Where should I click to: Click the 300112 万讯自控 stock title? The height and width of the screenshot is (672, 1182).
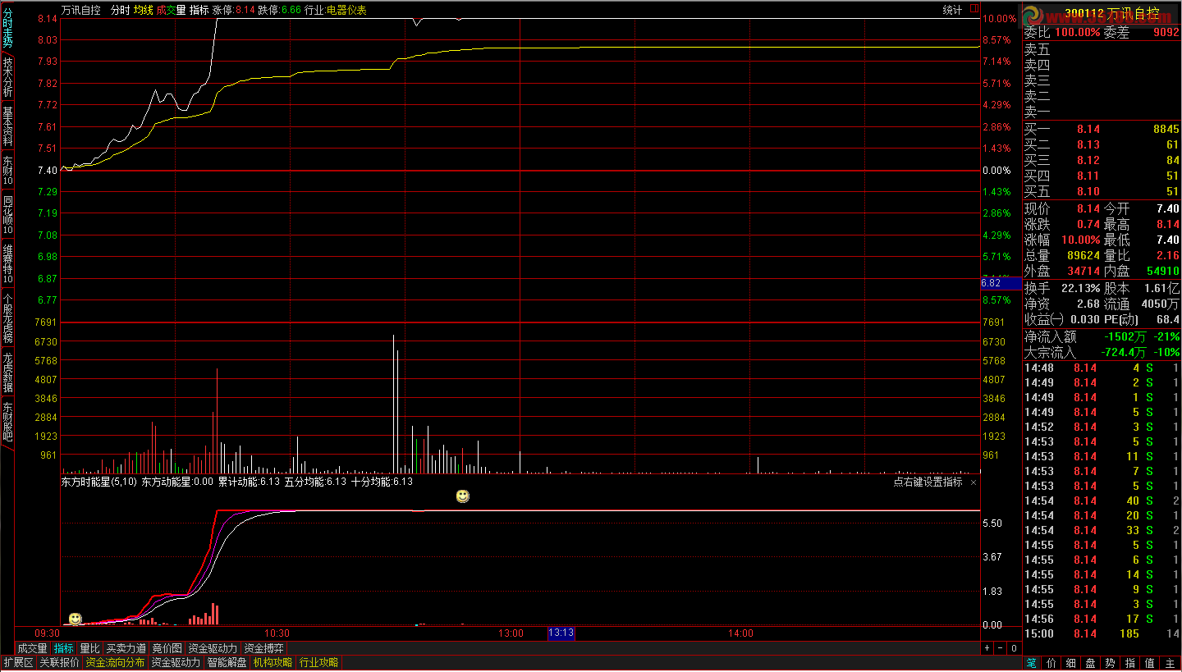(1111, 14)
